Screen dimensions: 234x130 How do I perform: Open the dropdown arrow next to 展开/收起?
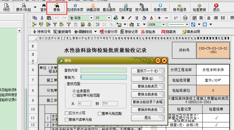click(x=35, y=7)
